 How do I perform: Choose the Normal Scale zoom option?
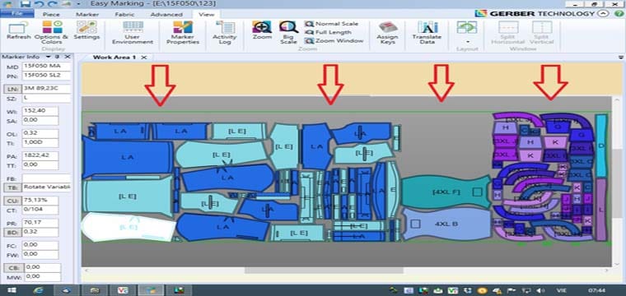[331, 24]
